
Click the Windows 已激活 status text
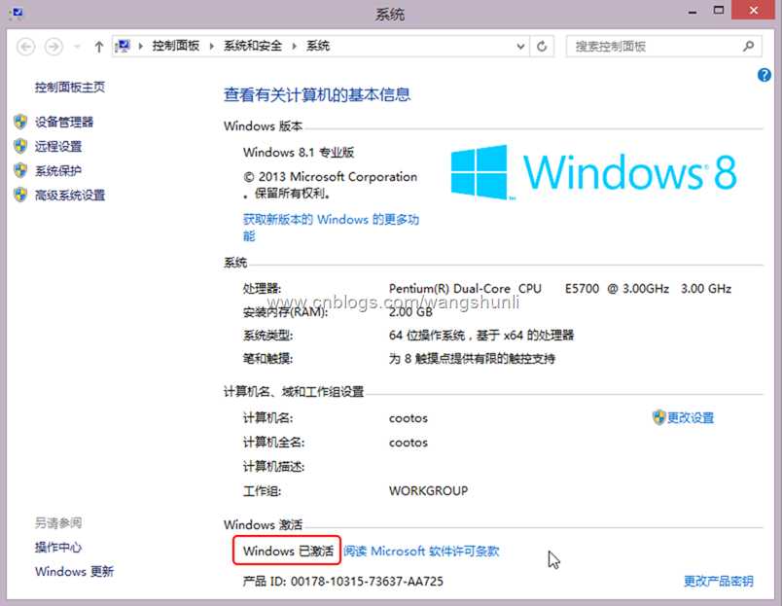click(288, 551)
